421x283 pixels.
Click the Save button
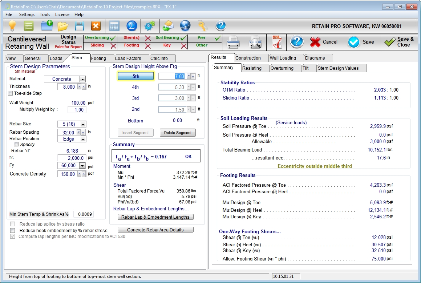[361, 42]
